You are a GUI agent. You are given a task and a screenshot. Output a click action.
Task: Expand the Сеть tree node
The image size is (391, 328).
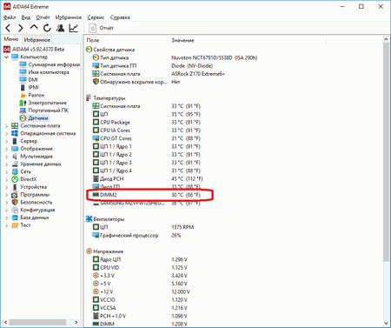pyautogui.click(x=6, y=172)
